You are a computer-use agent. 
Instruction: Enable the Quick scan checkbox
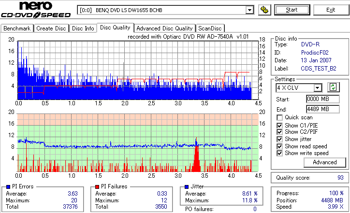279,117
